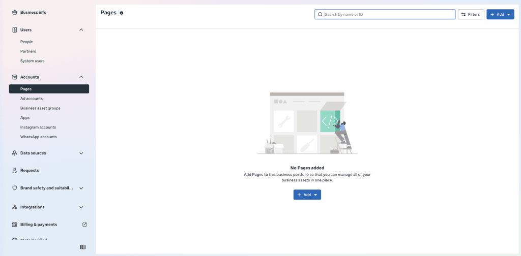Select Ad accounts in sidebar
The width and height of the screenshot is (521, 256).
pyautogui.click(x=32, y=99)
